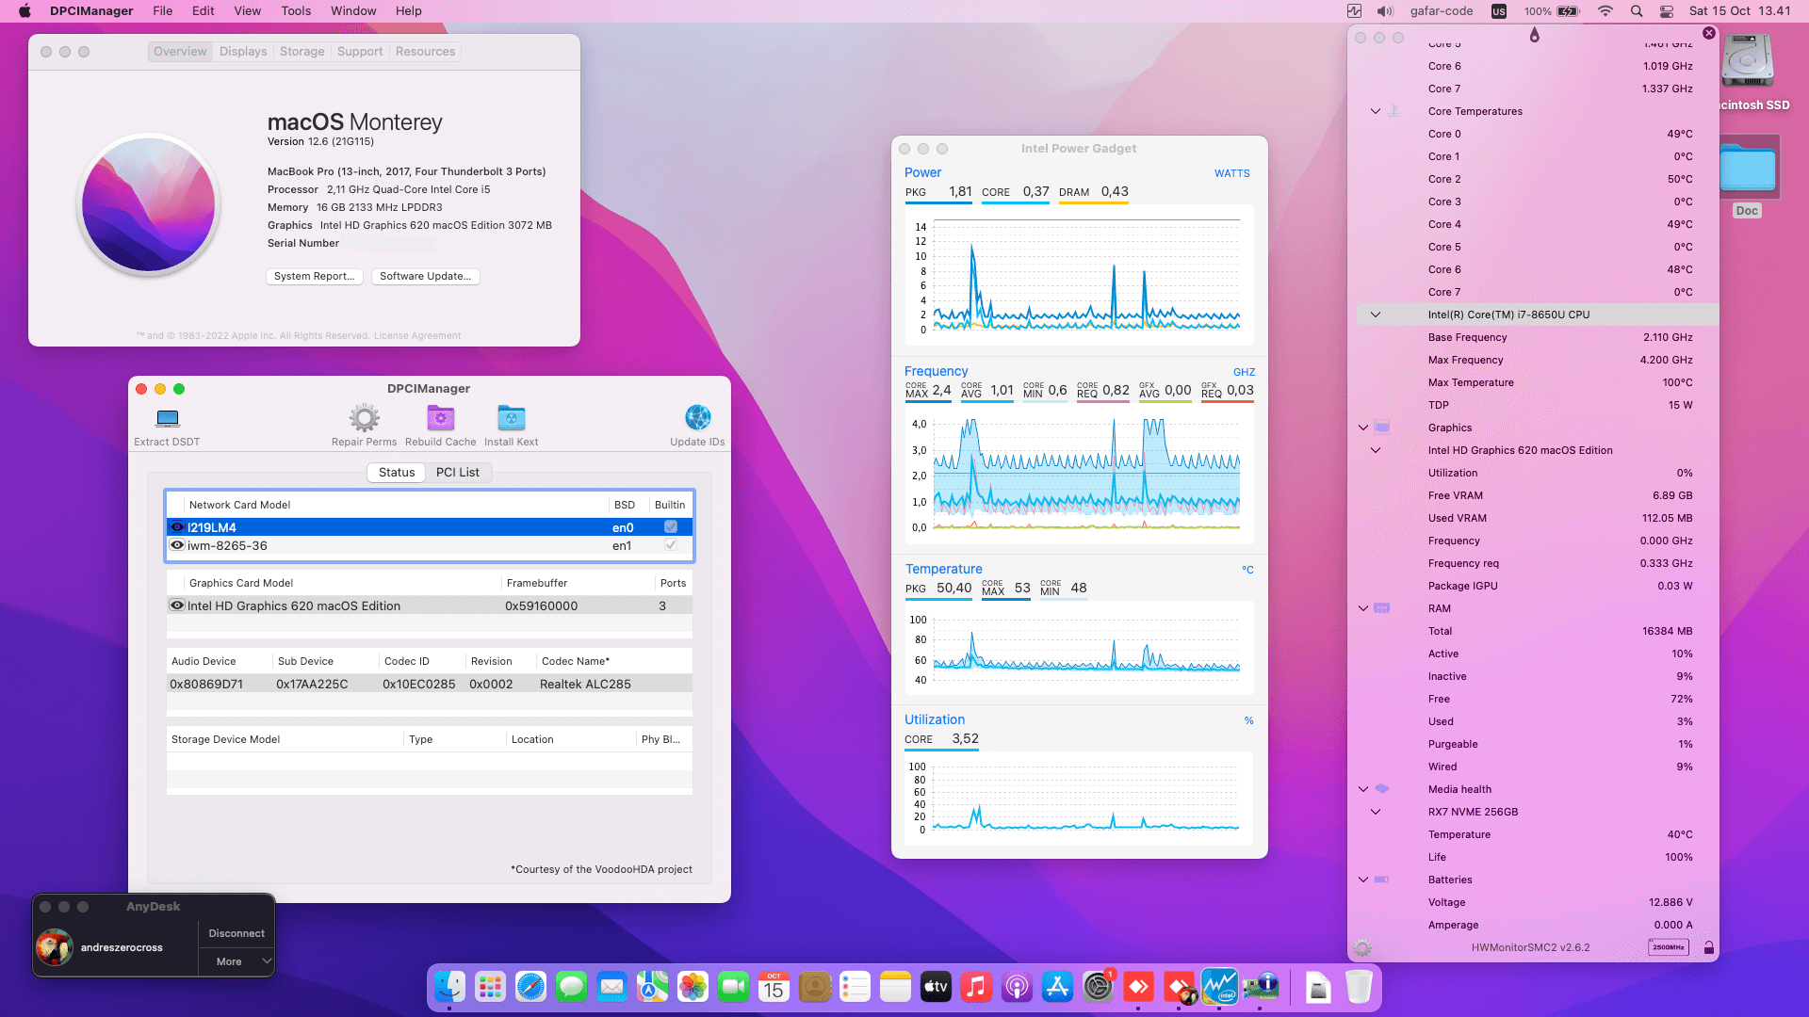
Task: Click the Software Update button
Action: (425, 276)
